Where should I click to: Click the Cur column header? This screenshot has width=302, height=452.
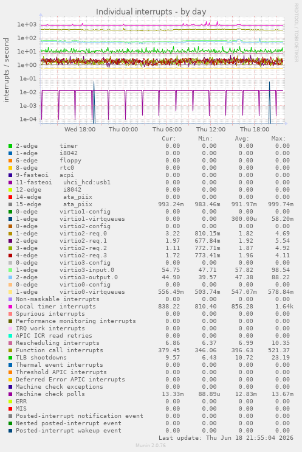(169, 139)
